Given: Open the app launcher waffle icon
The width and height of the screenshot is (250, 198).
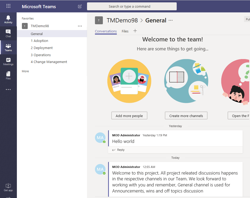Looking at the screenshot, I should pyautogui.click(x=8, y=6).
